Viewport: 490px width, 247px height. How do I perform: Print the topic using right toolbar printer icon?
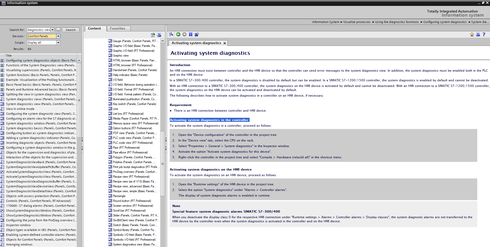coord(478,34)
